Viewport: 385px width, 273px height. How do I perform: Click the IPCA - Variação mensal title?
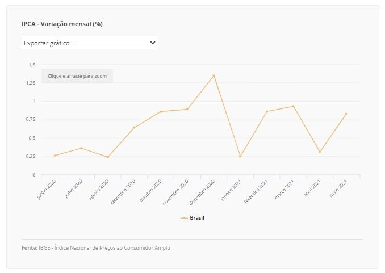pyautogui.click(x=62, y=24)
